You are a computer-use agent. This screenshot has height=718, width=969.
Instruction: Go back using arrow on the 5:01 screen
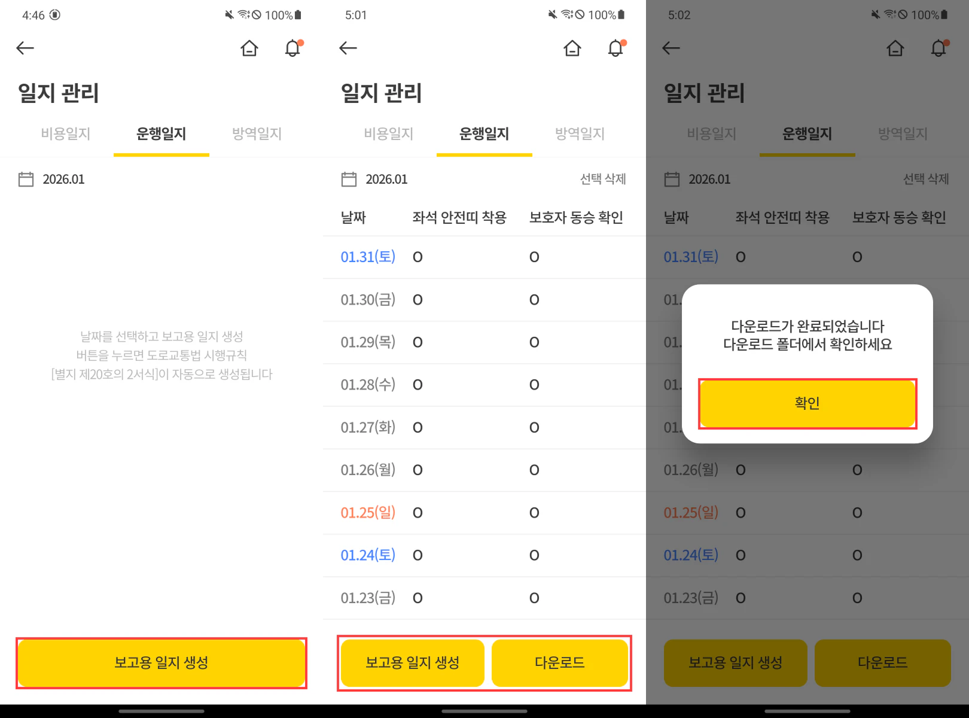(x=348, y=48)
